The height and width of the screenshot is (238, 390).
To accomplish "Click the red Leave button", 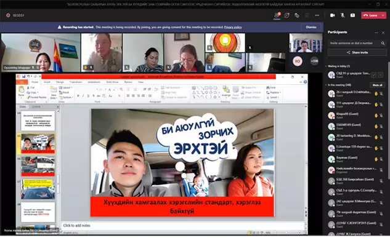I will (371, 15).
